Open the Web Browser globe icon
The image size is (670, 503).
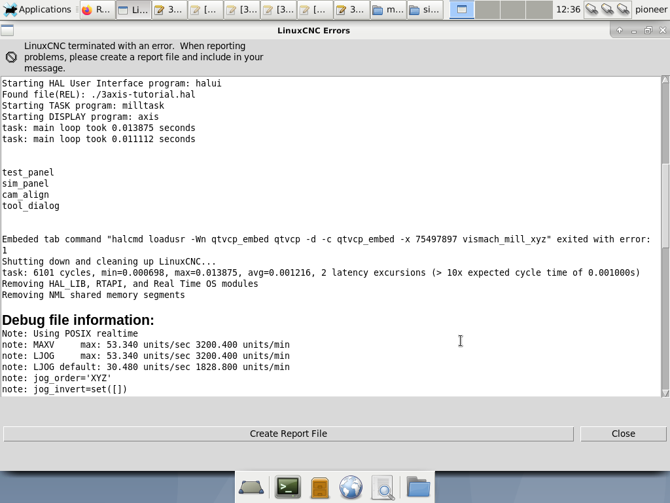click(x=351, y=487)
